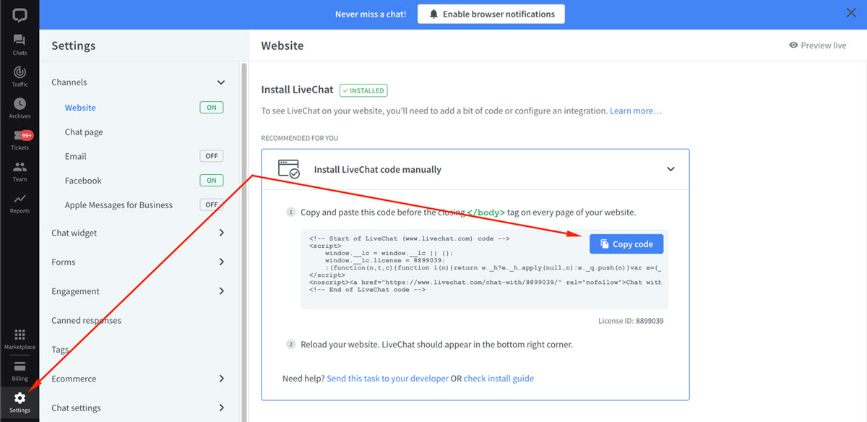This screenshot has width=867, height=422.
Task: Click the Settings panel heading
Action: click(73, 46)
